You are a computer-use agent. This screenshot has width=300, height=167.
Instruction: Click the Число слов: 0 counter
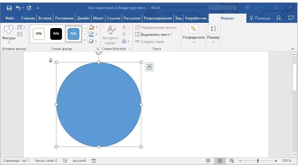(x=46, y=161)
